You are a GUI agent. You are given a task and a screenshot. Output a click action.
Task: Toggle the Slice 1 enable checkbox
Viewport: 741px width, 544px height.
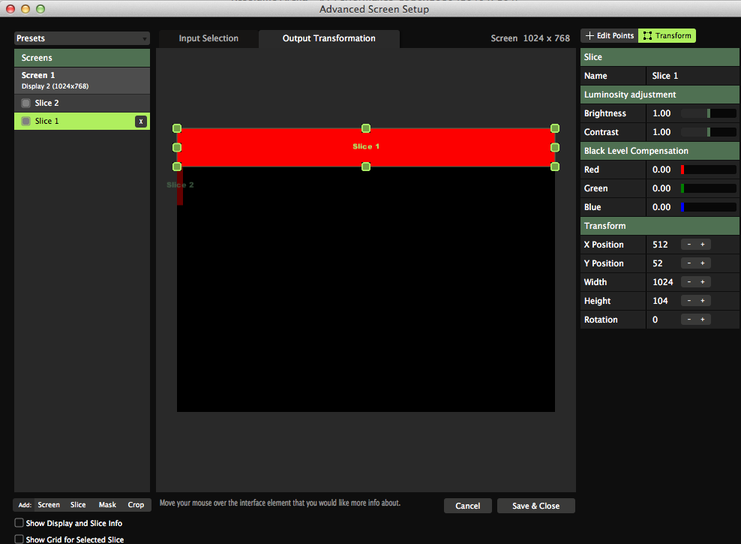[x=26, y=122]
